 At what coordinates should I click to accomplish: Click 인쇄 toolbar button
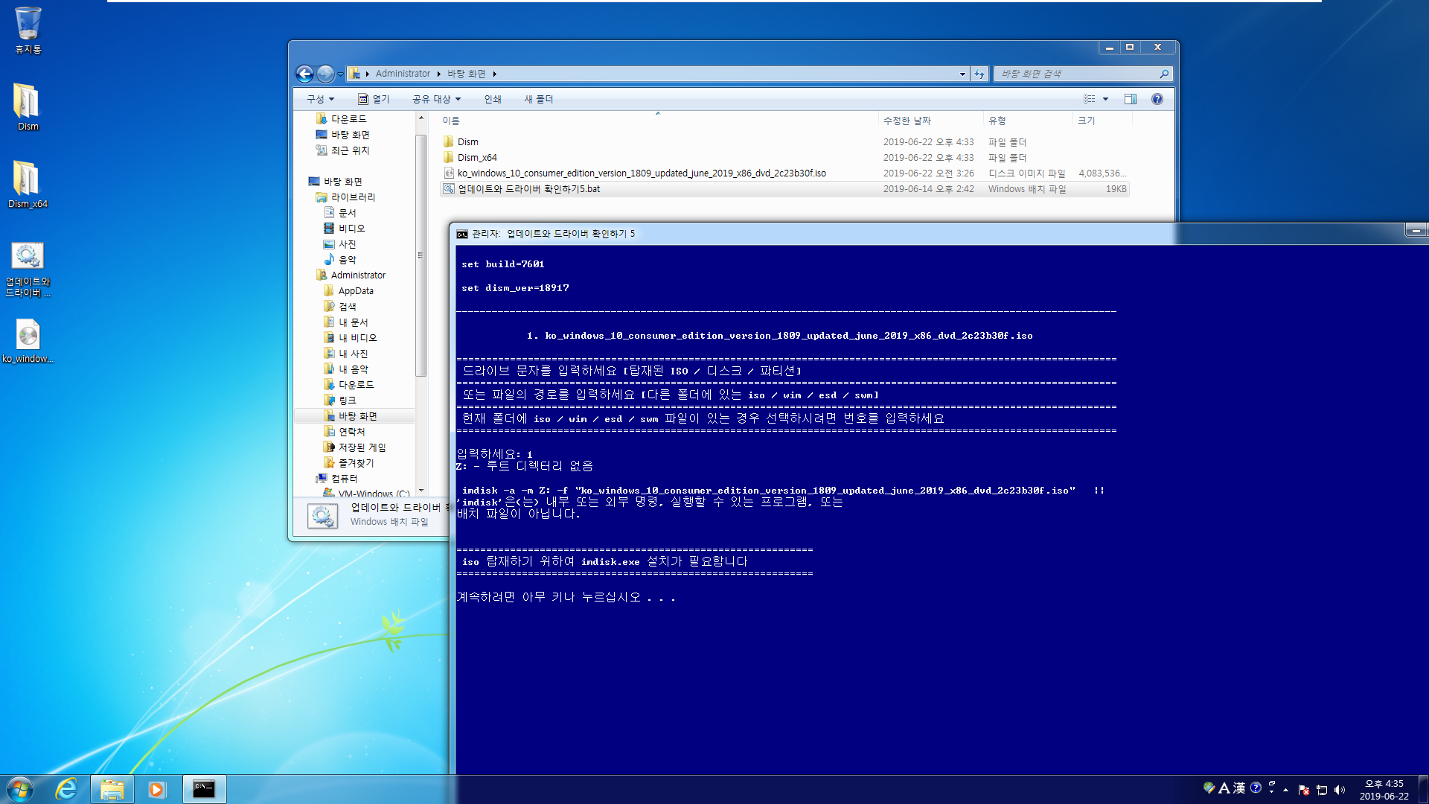tap(493, 99)
